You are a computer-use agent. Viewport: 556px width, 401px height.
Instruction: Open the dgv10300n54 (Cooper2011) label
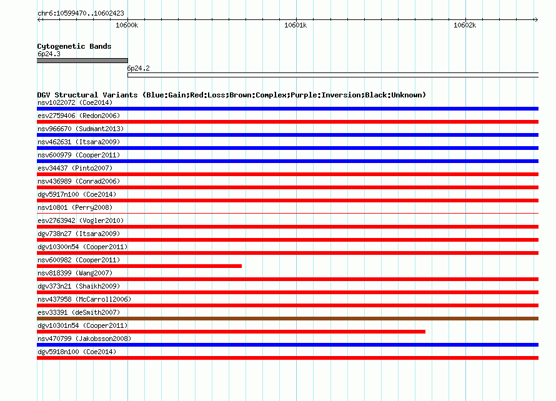[82, 247]
